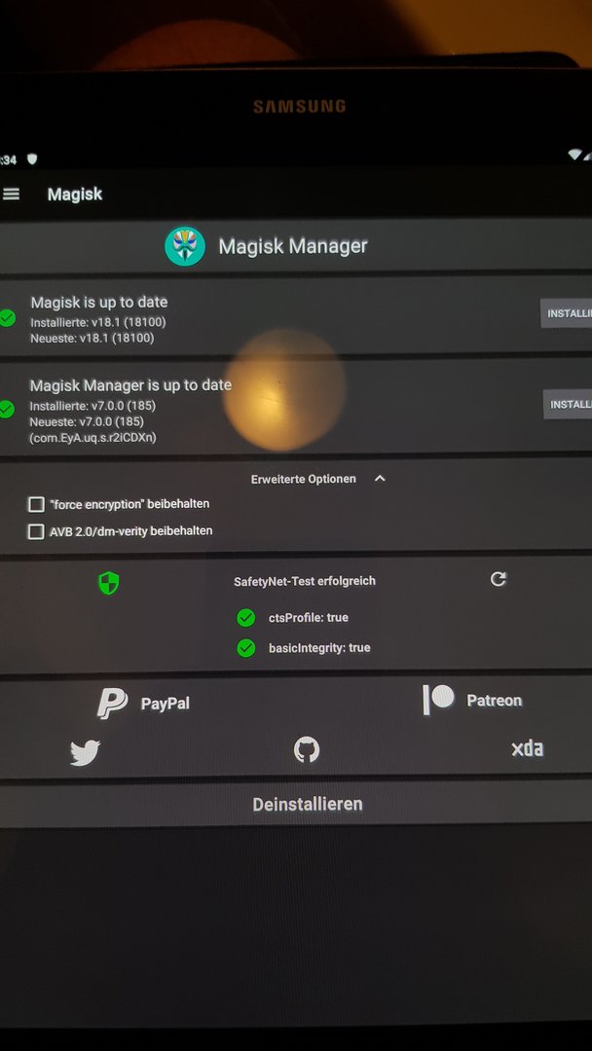
Task: Tap "ctsProfile: true" result text
Action: point(309,617)
